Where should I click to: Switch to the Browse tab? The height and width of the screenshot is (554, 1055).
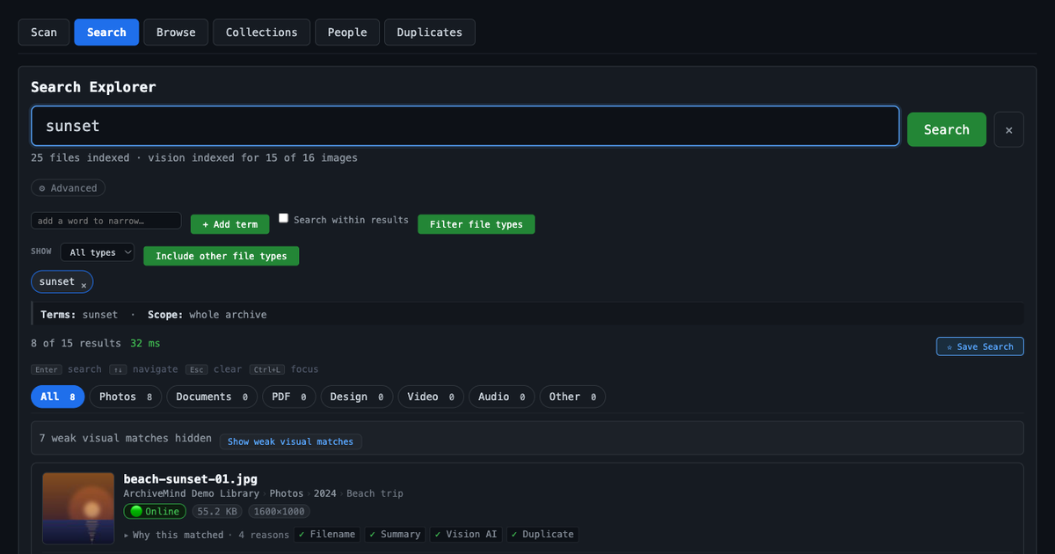176,33
